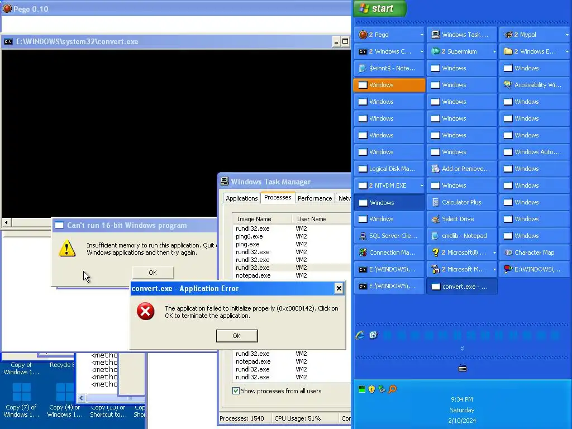The height and width of the screenshot is (429, 572).
Task: Expand the Quick Launch overflow chevron
Action: (462, 349)
